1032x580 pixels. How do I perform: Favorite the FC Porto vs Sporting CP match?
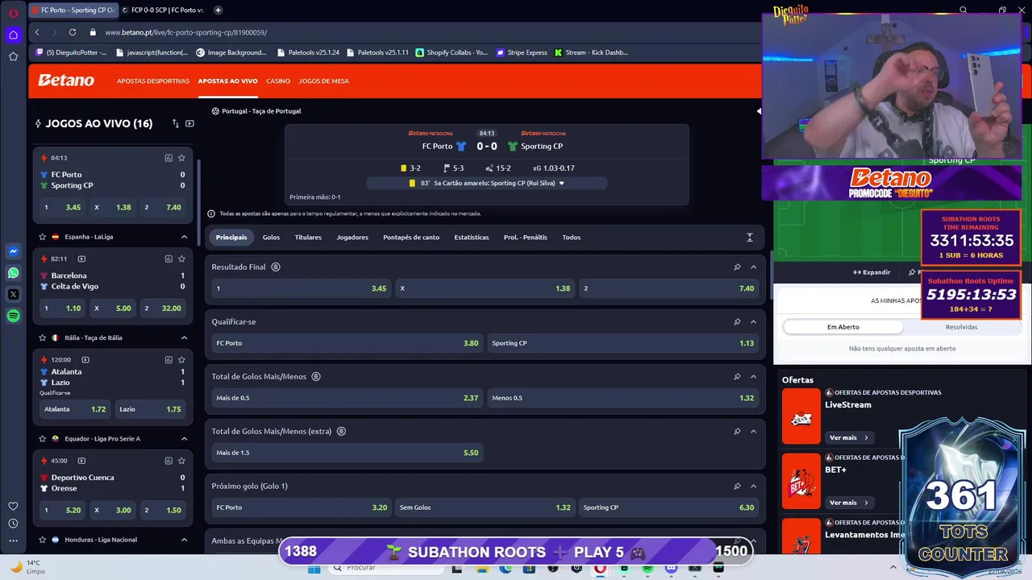(x=181, y=158)
